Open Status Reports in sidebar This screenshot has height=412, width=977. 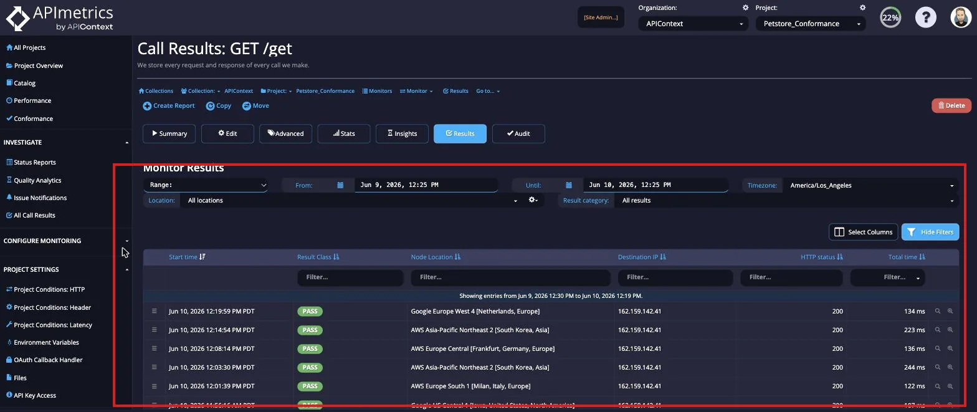click(x=31, y=162)
